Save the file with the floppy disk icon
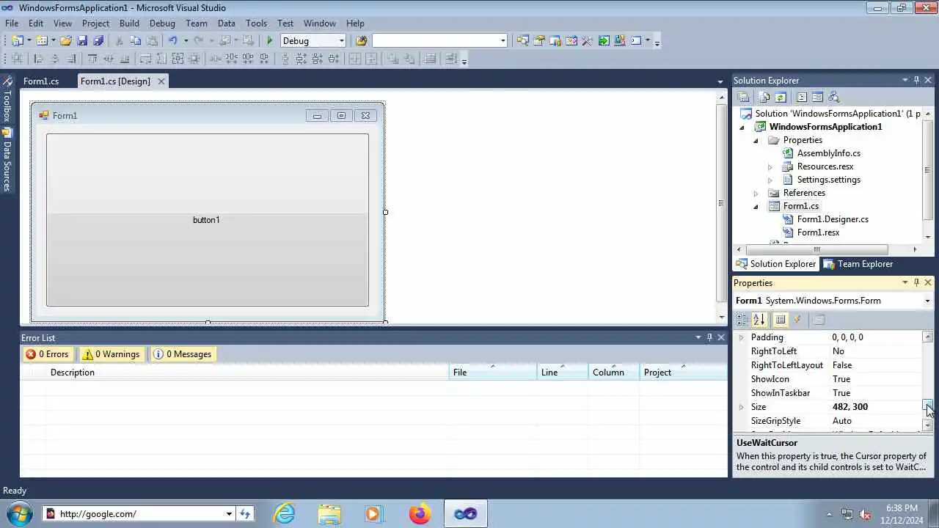Screen dimensions: 939x528 tap(82, 41)
